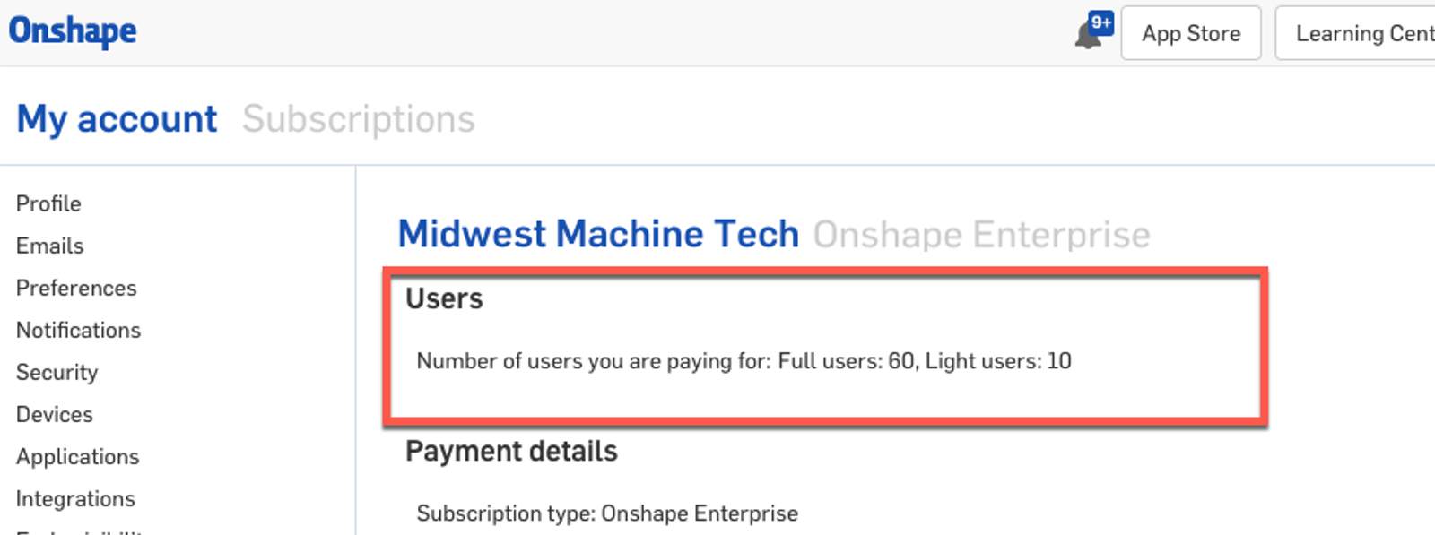Show the Devices page
The width and height of the screenshot is (1435, 535).
(x=54, y=414)
